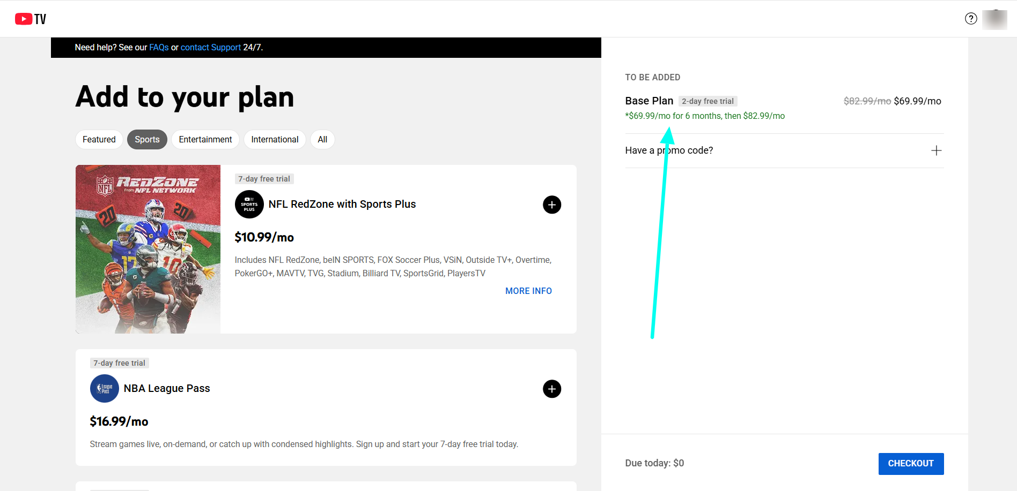Click the NBA League Pass title
This screenshot has height=491, width=1017.
[167, 389]
